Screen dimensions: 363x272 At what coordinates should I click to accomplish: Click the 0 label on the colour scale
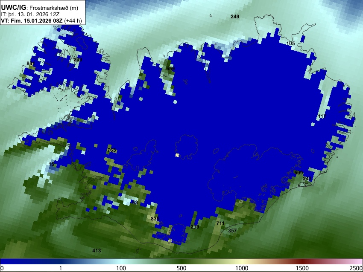tap(2, 268)
